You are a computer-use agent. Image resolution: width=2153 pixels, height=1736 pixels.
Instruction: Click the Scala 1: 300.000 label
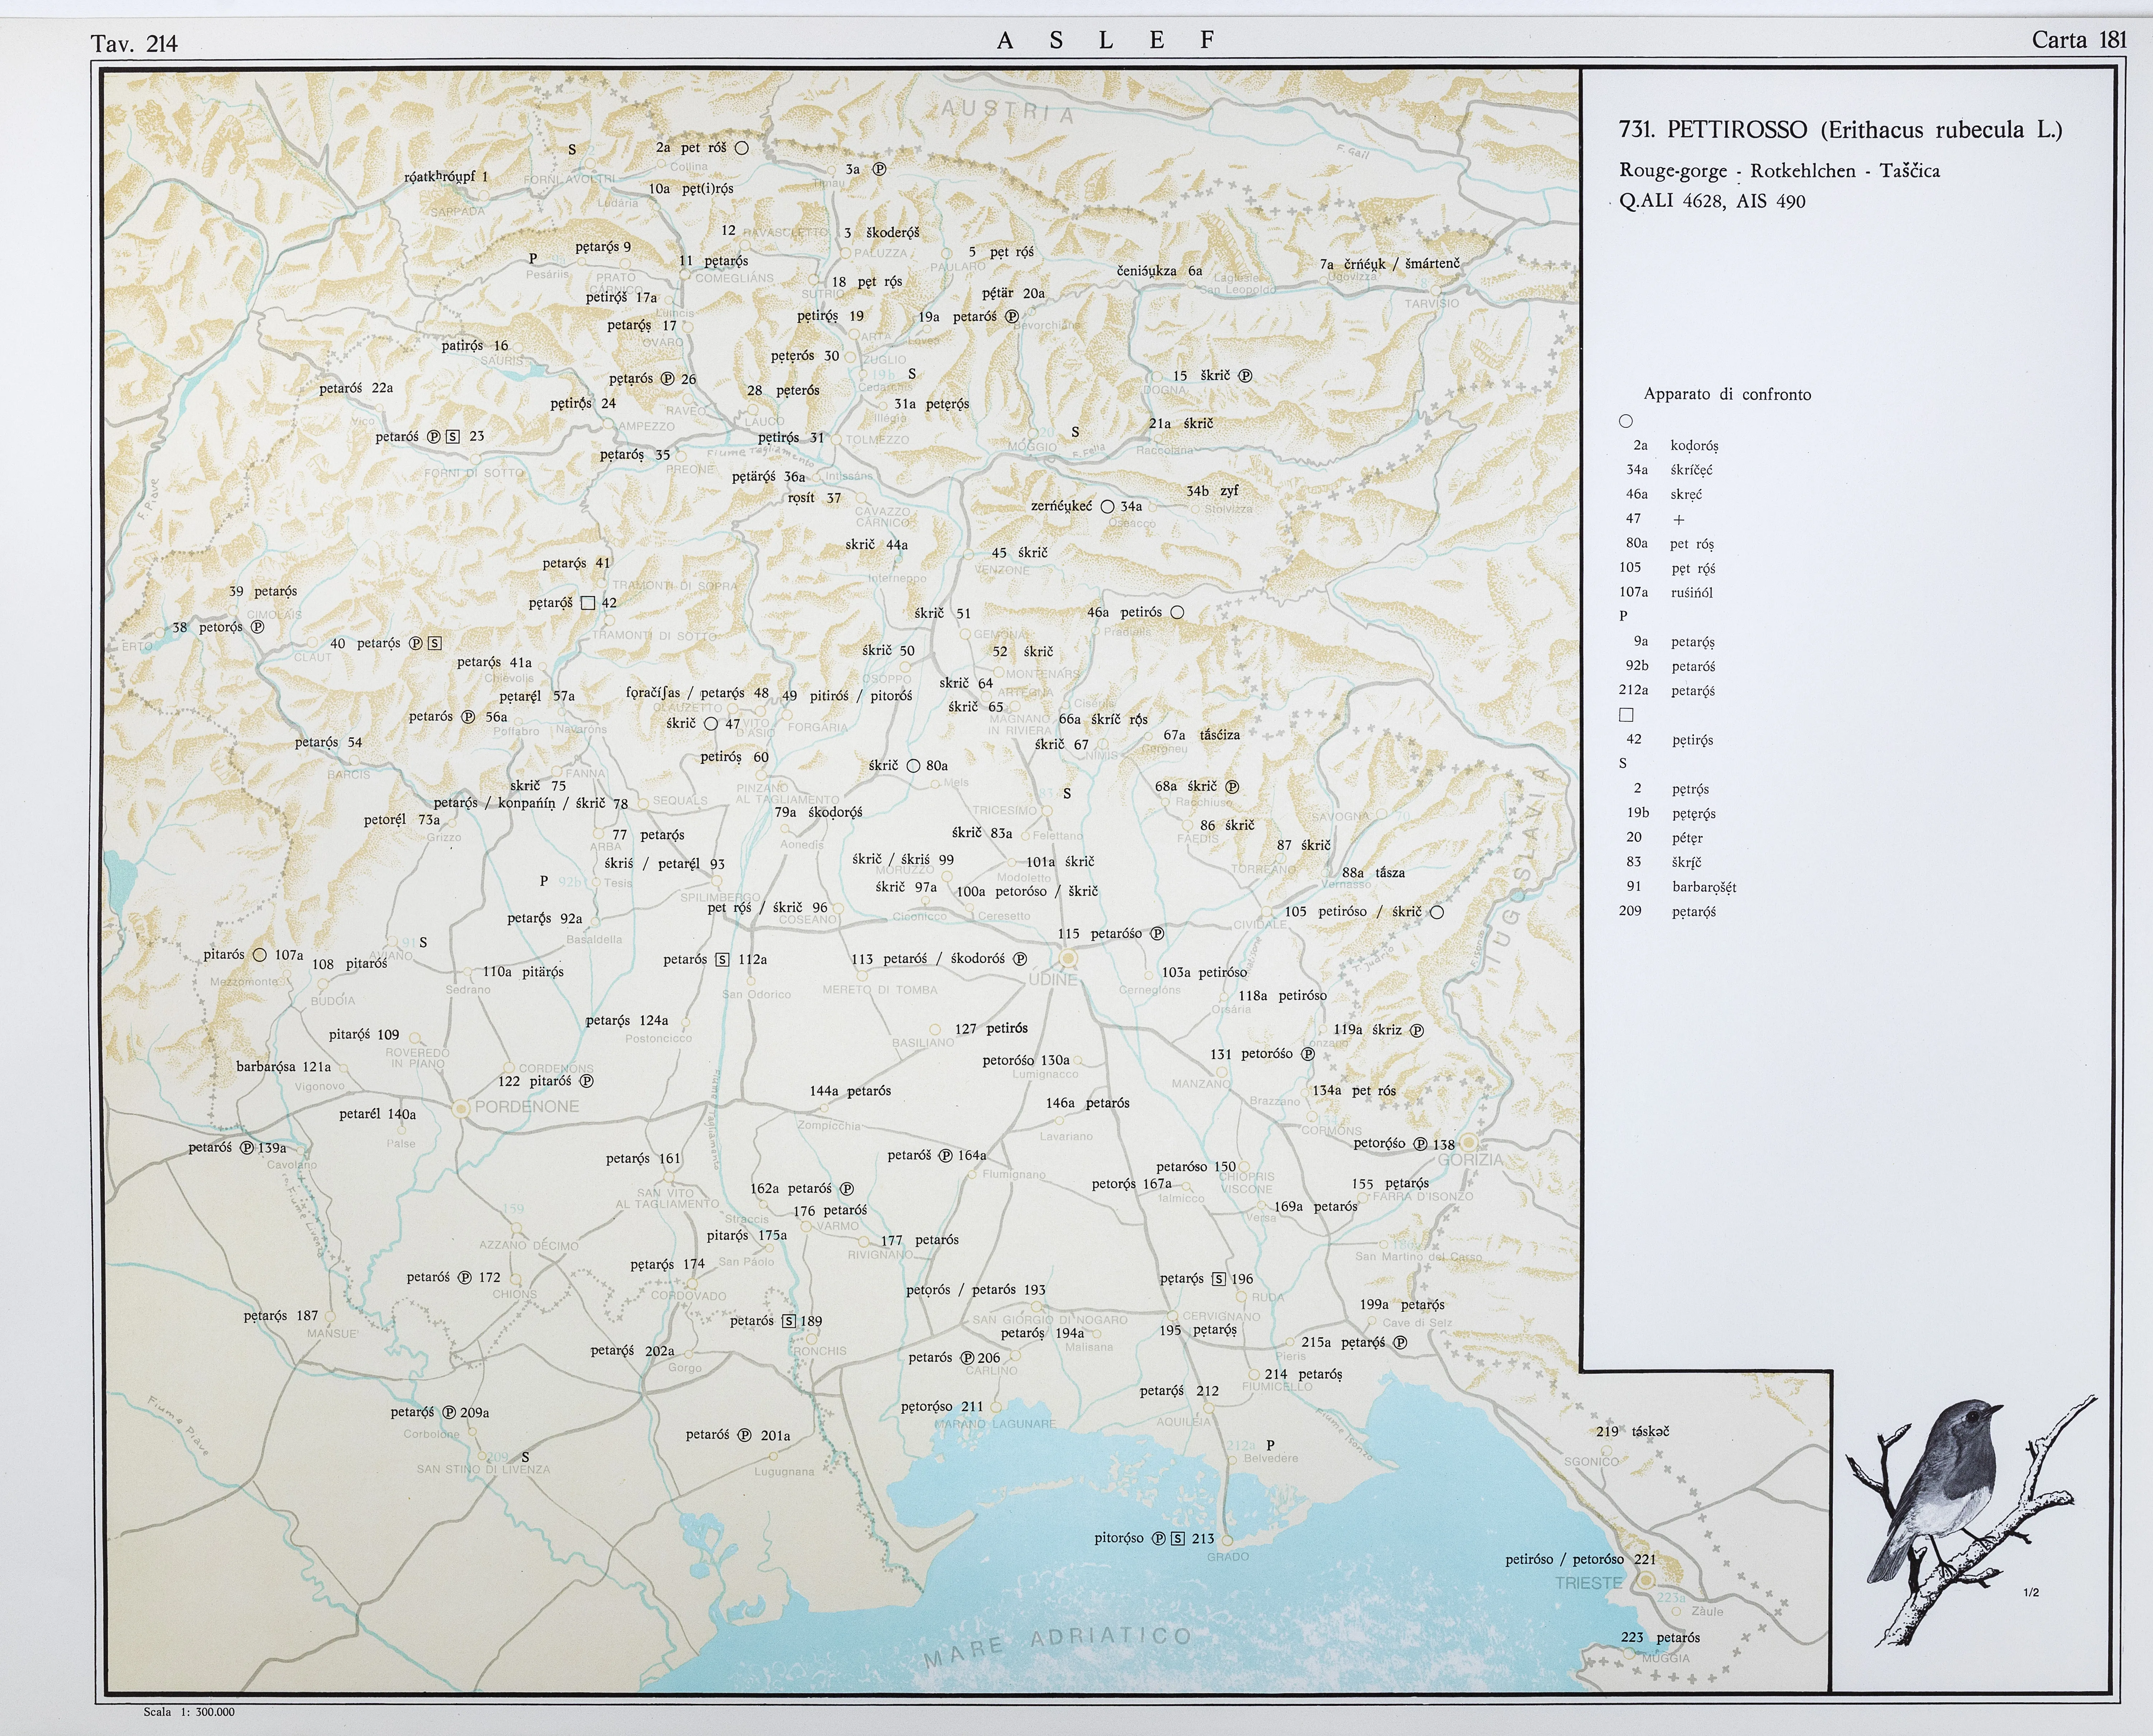point(189,1712)
